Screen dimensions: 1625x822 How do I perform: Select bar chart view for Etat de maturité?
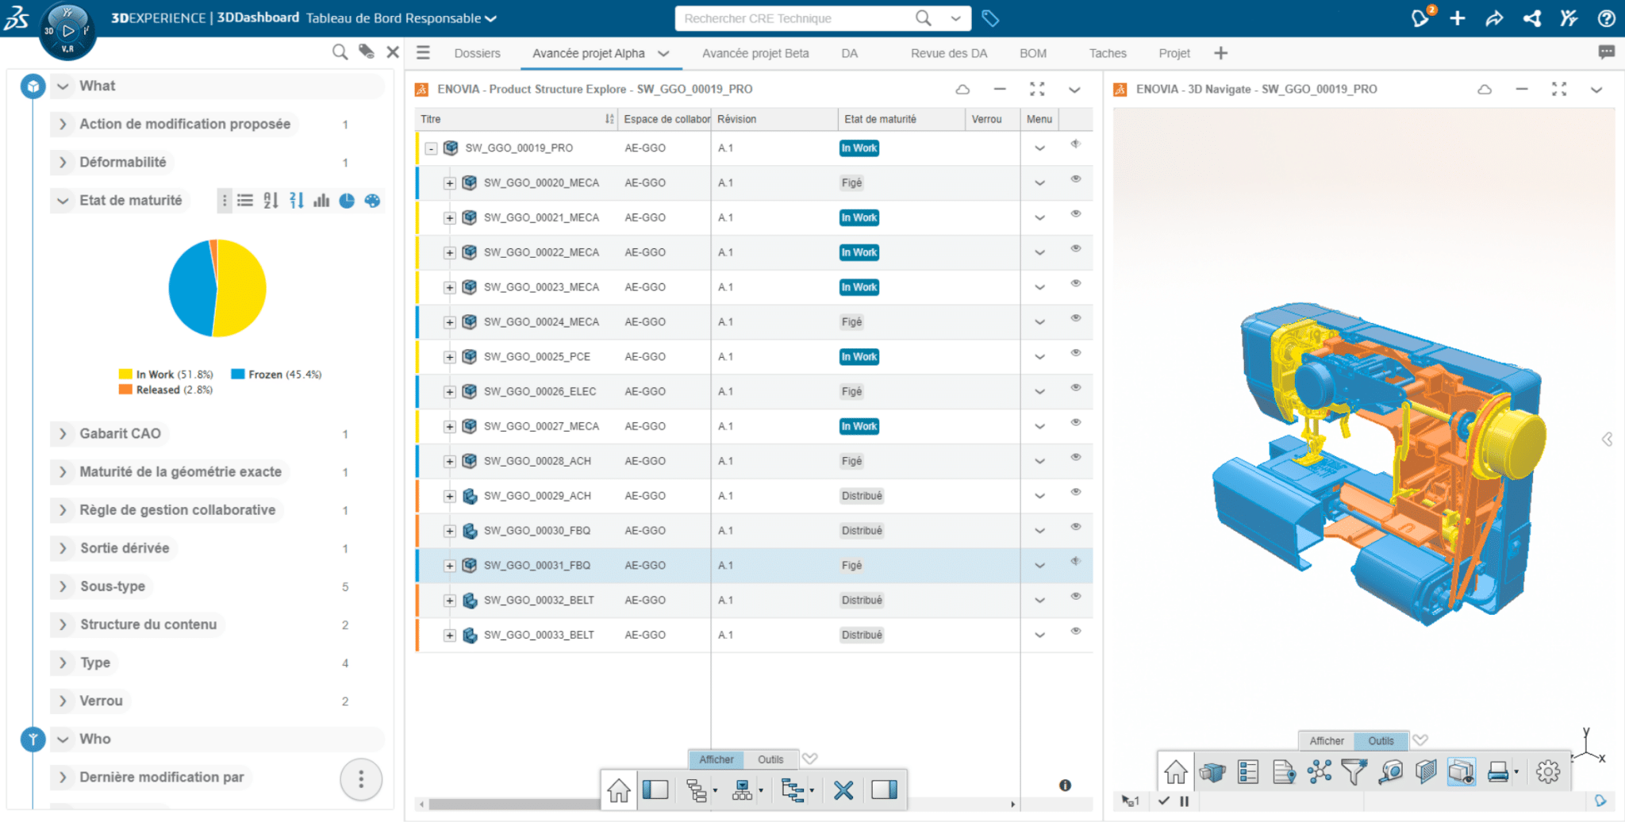321,201
